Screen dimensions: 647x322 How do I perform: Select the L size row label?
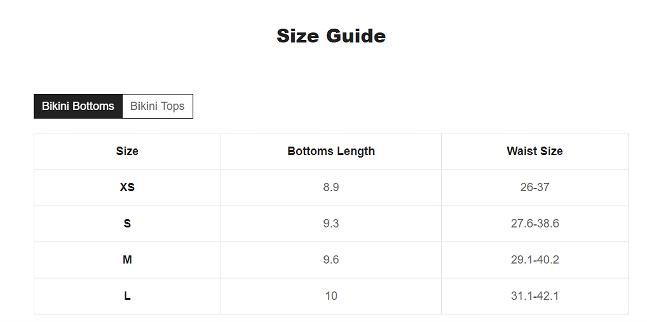(127, 296)
